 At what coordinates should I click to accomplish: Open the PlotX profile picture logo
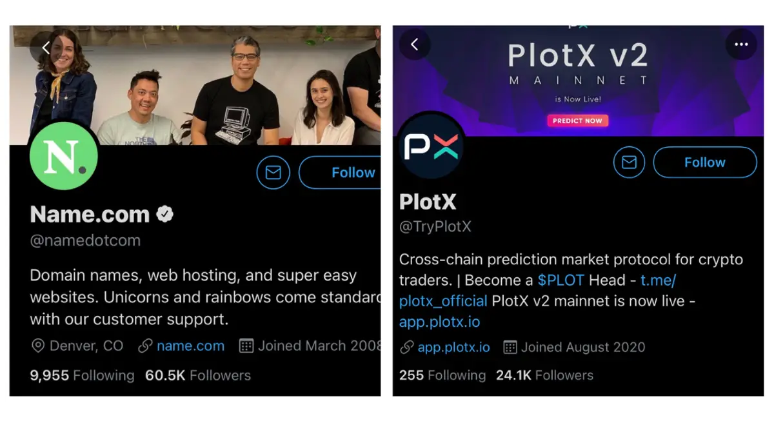[x=431, y=147]
